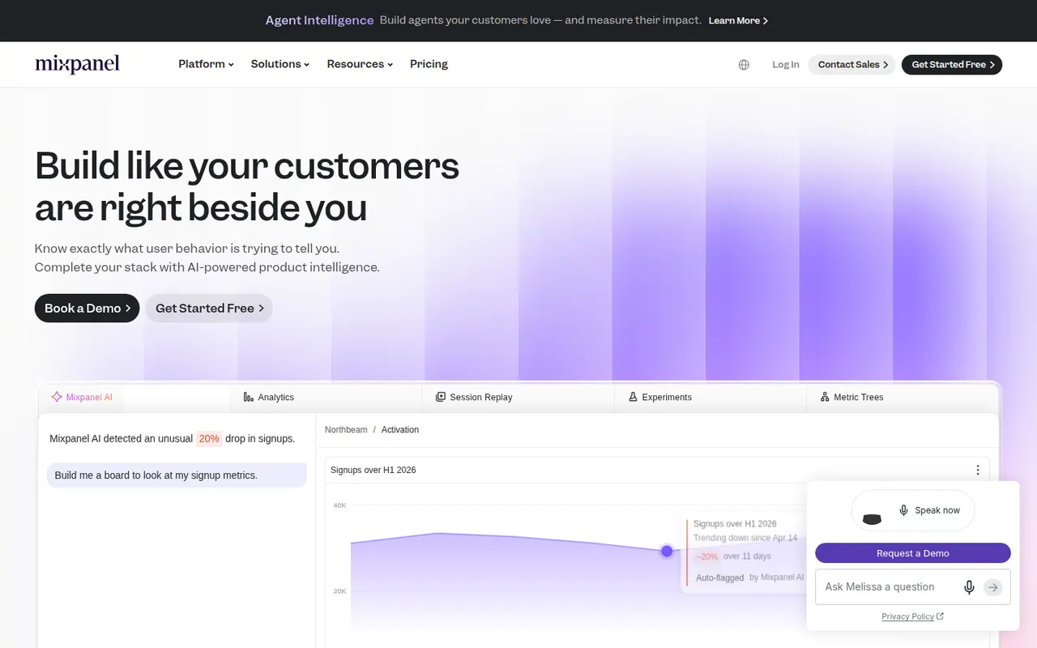Click the Auto-flagged label in the tooltip
1037x648 pixels.
(720, 578)
